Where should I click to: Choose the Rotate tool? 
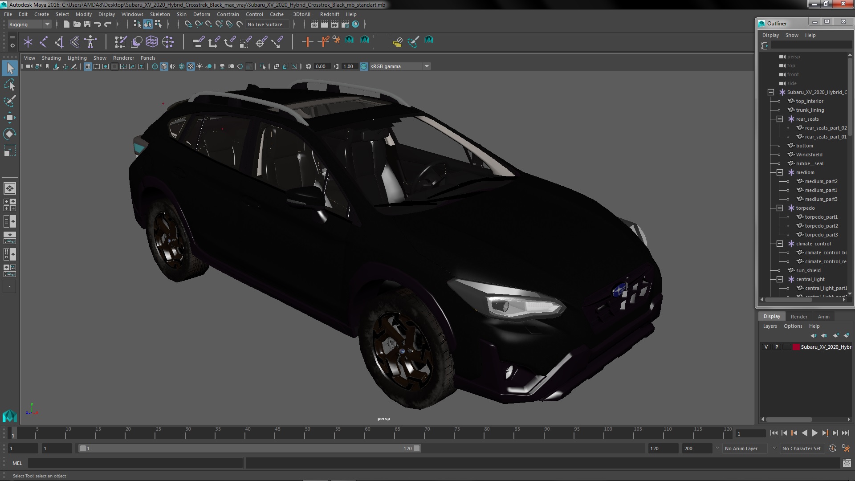[x=9, y=134]
